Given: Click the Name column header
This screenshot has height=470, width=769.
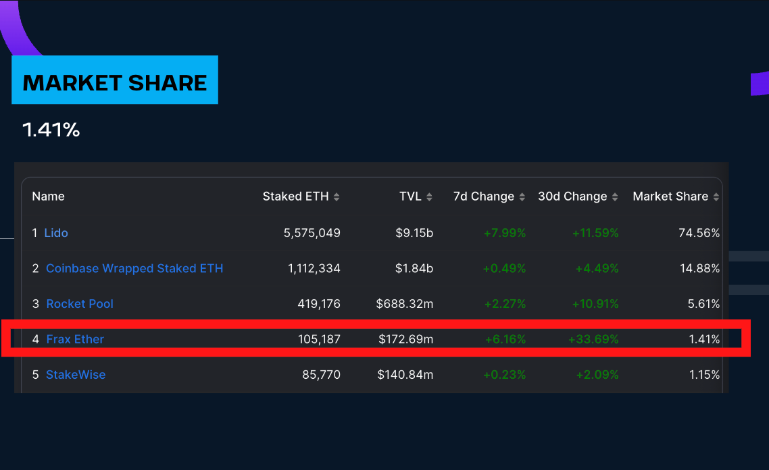Looking at the screenshot, I should (x=49, y=197).
